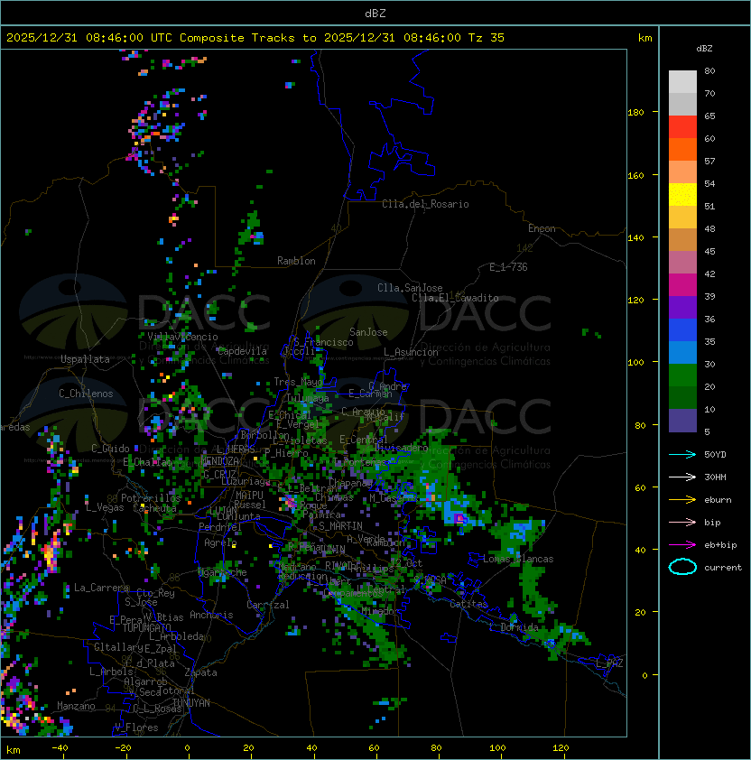Click the current cyan ellipse legend icon

[x=682, y=567]
